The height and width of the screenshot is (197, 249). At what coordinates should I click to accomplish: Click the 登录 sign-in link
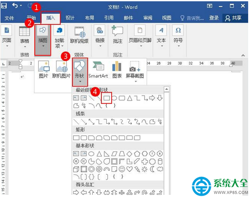[214, 18]
